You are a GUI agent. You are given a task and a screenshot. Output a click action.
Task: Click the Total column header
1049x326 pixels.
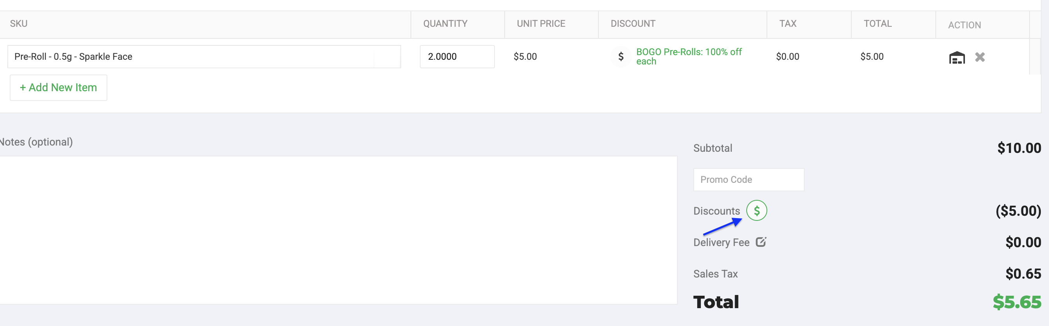[877, 24]
